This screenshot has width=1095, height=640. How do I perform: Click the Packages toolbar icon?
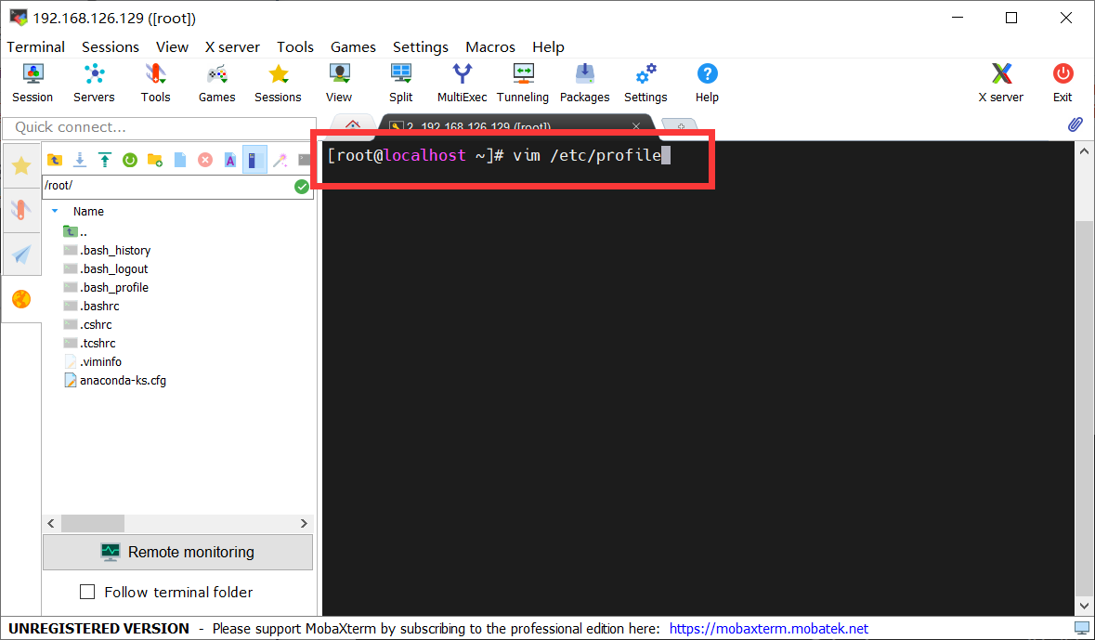584,84
